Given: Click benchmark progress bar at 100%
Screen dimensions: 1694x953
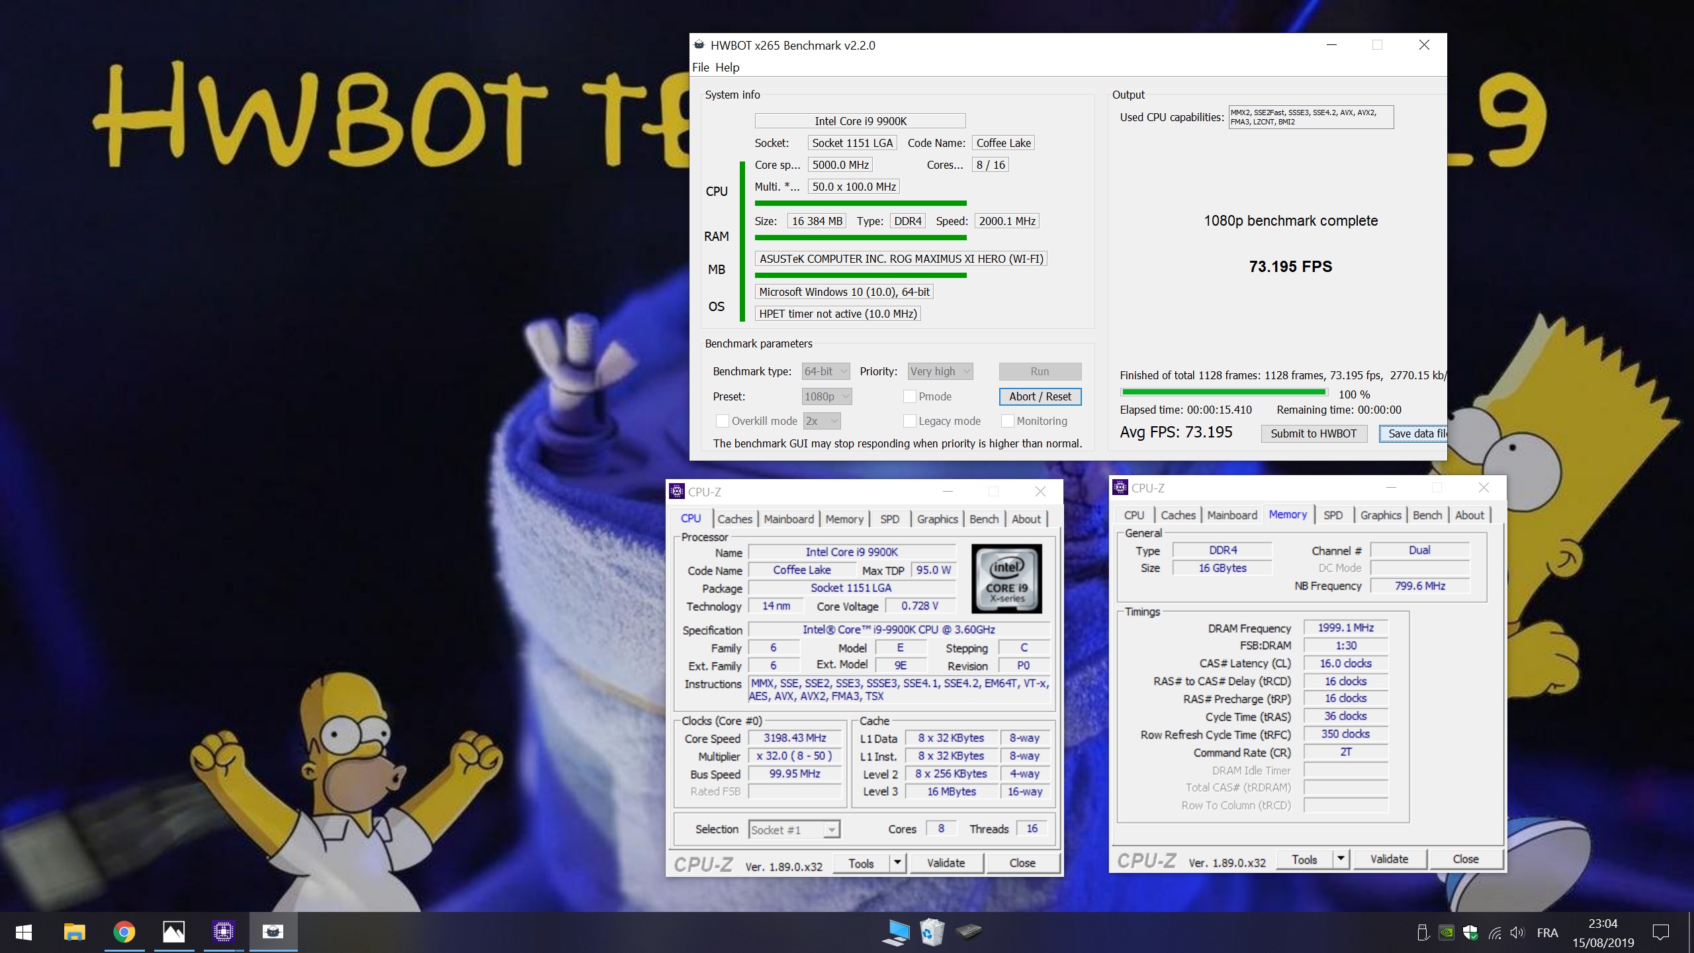Looking at the screenshot, I should [x=1223, y=392].
